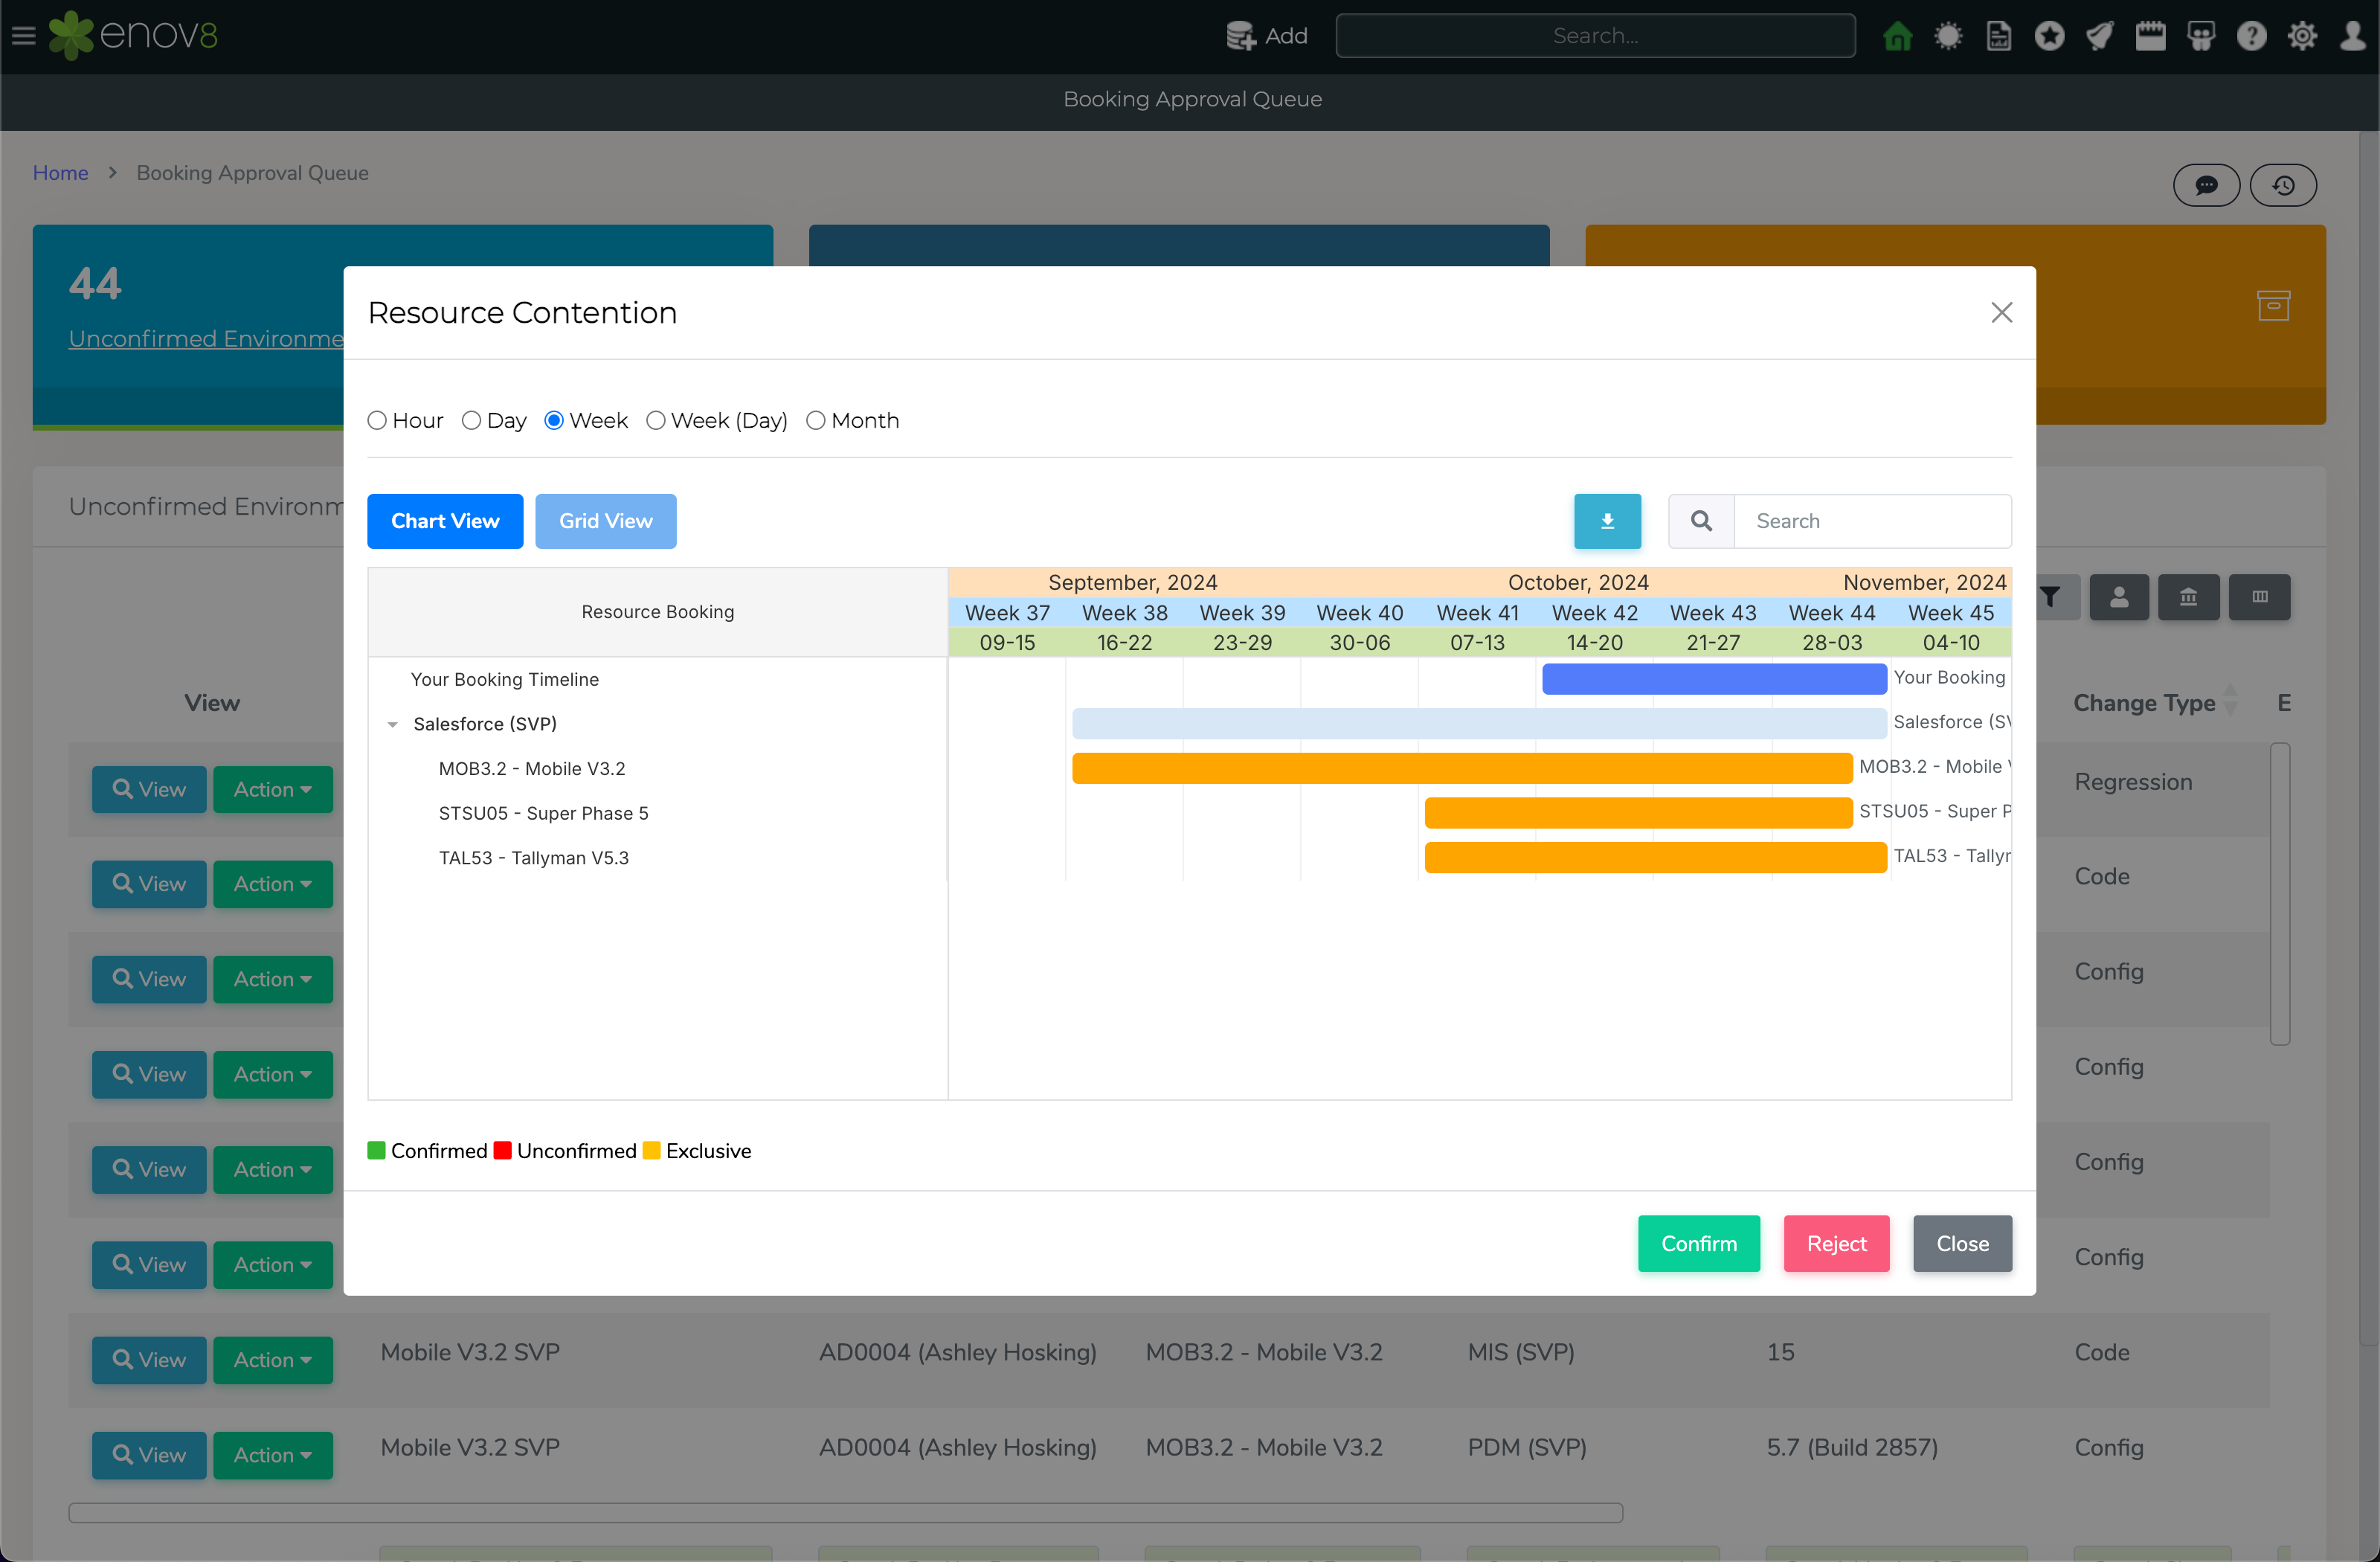Open the document report icon in top bar
The height and width of the screenshot is (1562, 2380).
(1999, 36)
